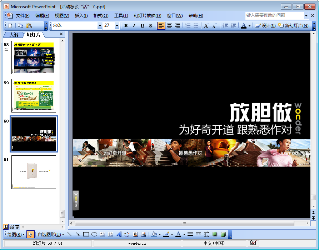319x250 pixels.
Task: Increase indent level
Action: (x=233, y=26)
